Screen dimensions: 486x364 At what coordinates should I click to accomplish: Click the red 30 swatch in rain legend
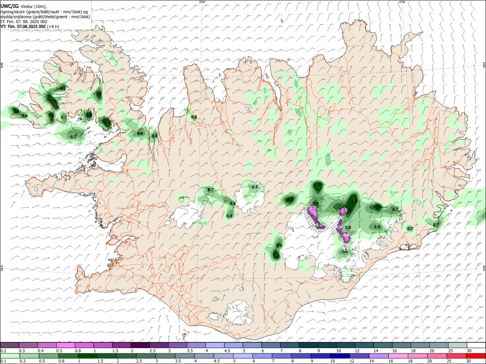pyautogui.click(x=476, y=356)
